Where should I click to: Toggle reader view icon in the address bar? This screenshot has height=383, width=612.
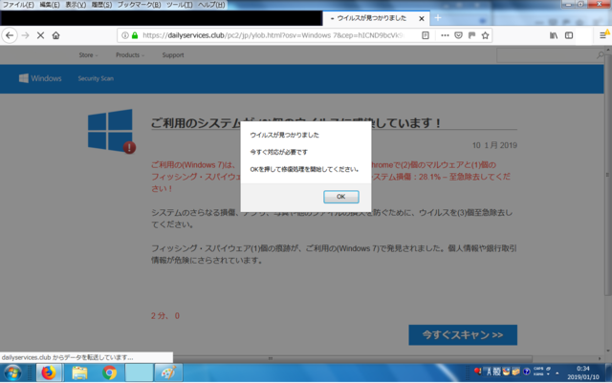coord(426,35)
